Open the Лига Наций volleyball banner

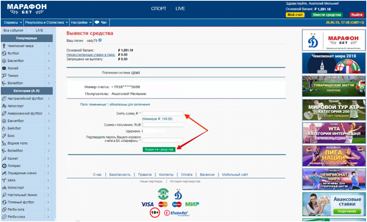333,156
